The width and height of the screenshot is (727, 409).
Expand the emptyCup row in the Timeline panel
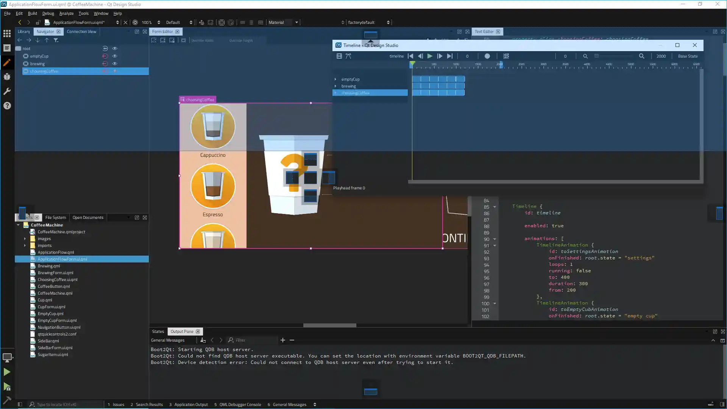[335, 79]
